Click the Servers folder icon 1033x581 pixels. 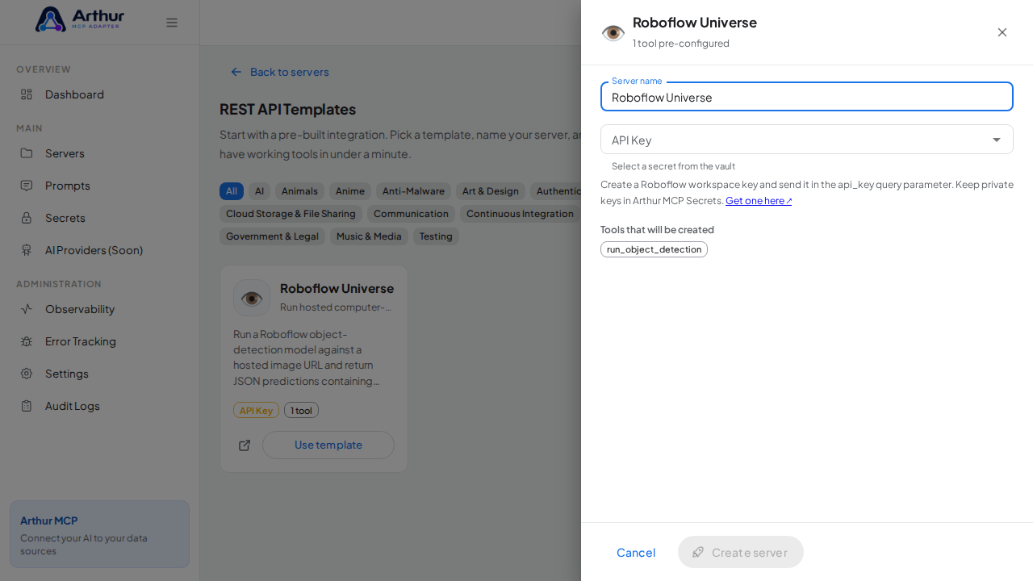coord(27,153)
